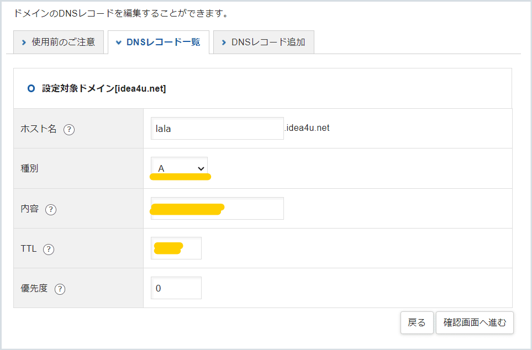Open help for the 内容 field
The width and height of the screenshot is (532, 350).
[50, 209]
